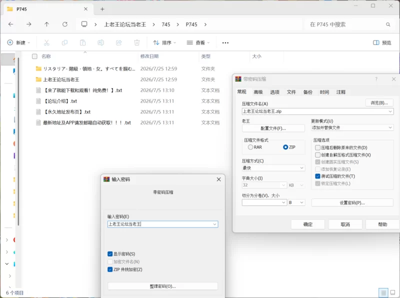Switch to the 文件 tab

[291, 92]
